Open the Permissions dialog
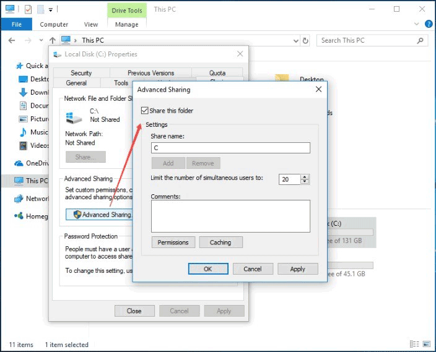Viewport: 436px width, 352px height. pyautogui.click(x=173, y=243)
